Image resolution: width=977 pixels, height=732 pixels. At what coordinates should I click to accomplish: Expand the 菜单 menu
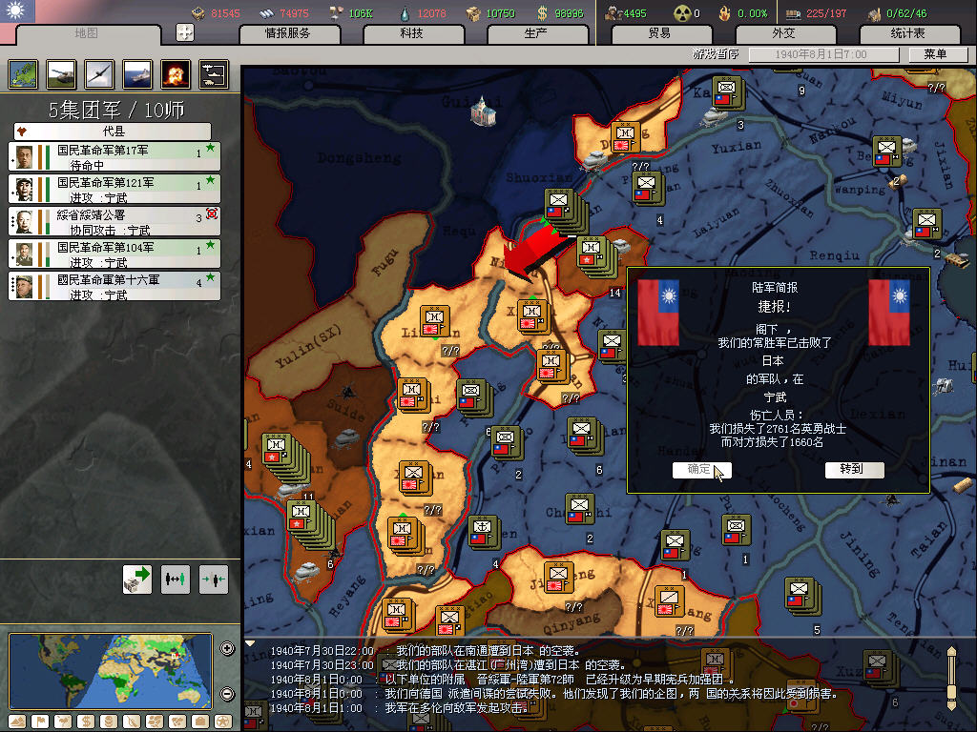[x=935, y=54]
